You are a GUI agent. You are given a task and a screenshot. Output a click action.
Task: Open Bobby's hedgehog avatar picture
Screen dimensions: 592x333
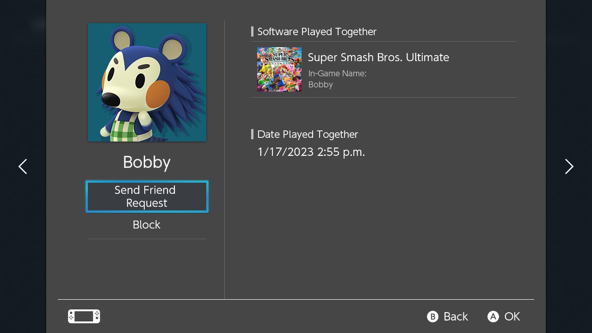click(147, 82)
